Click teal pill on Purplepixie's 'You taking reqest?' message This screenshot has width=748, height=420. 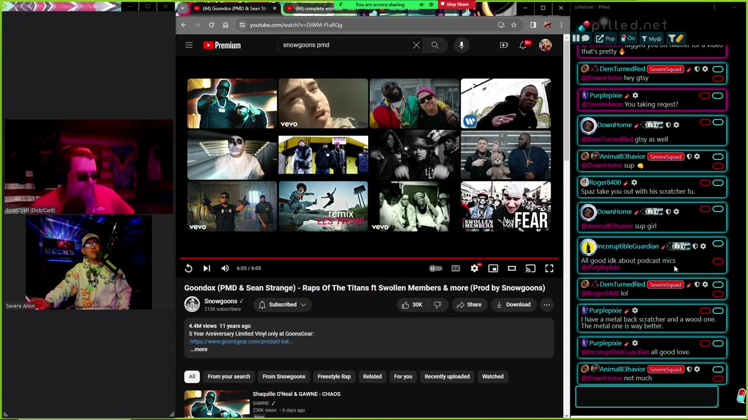[x=718, y=96]
